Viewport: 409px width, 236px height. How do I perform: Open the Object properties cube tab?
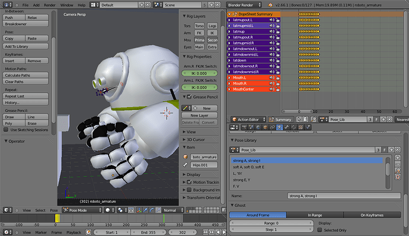[266, 127]
